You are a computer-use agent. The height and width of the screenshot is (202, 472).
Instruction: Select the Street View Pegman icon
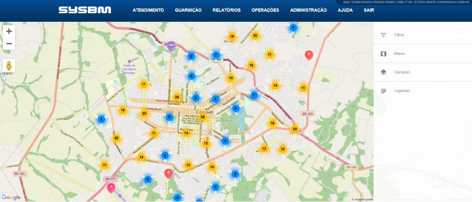(x=9, y=65)
